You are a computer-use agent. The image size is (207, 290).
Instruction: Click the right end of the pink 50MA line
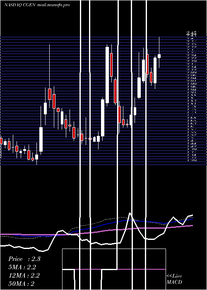pos(193,225)
